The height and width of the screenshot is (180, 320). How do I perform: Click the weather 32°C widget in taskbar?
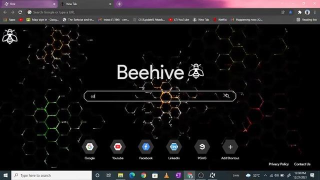[253, 175]
